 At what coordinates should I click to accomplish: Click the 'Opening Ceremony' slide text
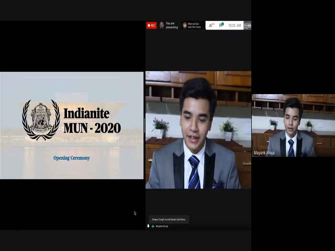coord(72,158)
